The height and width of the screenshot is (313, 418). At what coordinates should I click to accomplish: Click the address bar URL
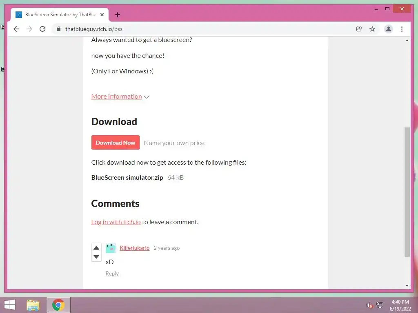pos(94,29)
